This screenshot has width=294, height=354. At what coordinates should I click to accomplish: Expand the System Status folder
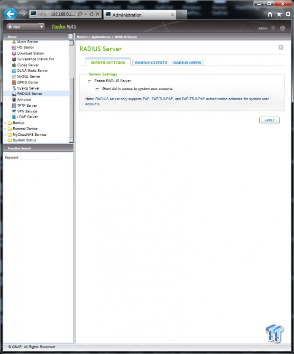(5, 140)
